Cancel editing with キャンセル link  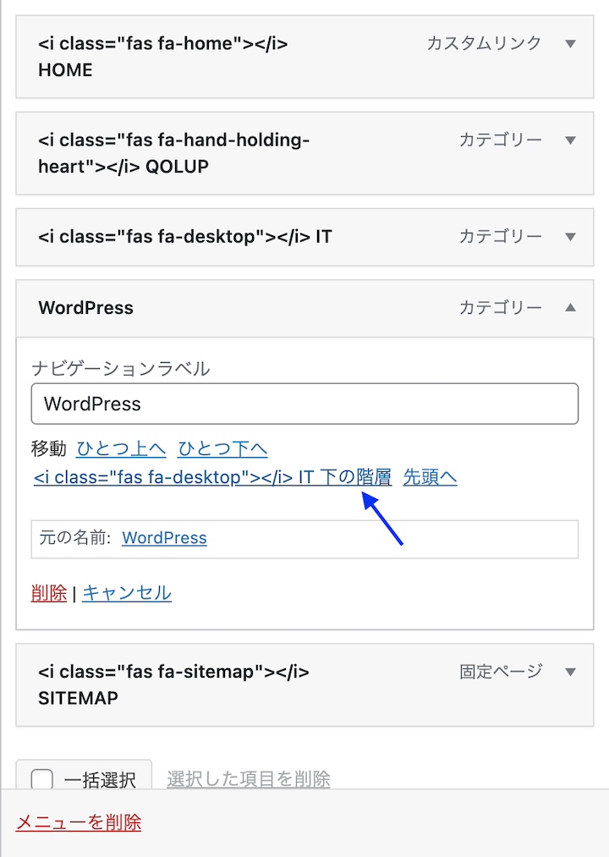pos(127,593)
